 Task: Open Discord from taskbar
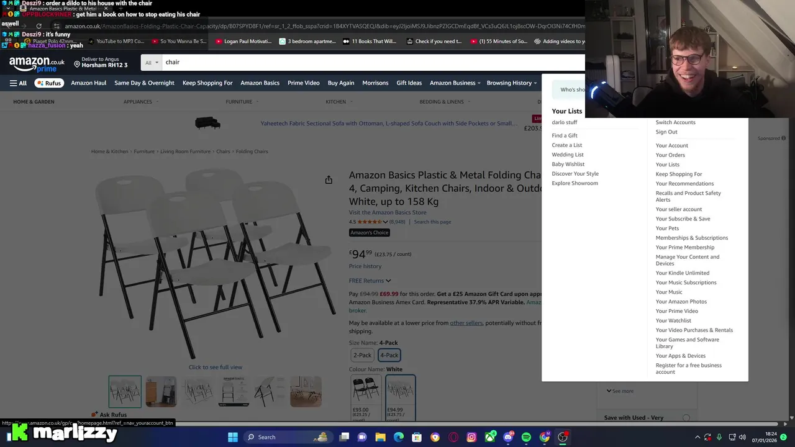coord(508,437)
